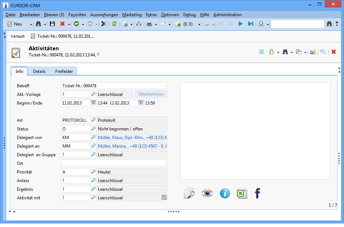
Task: Open the Excel export icon
Action: (242, 194)
